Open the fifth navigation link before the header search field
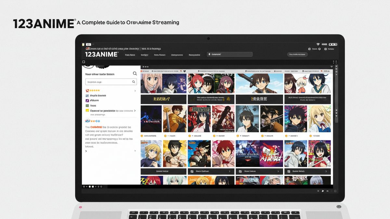The image size is (390, 219). (x=194, y=55)
